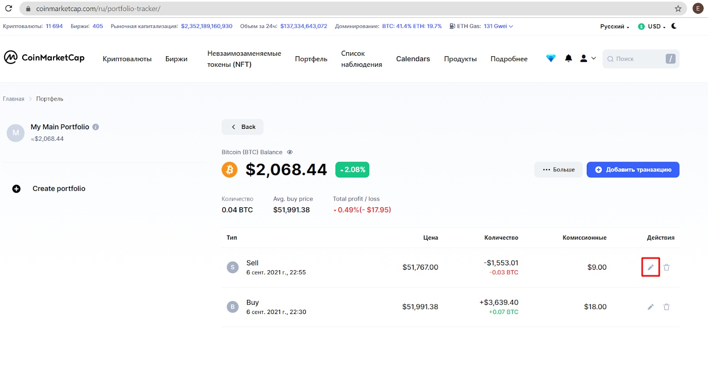Click the $18.00 fee cell
708x384 pixels.
(x=595, y=306)
